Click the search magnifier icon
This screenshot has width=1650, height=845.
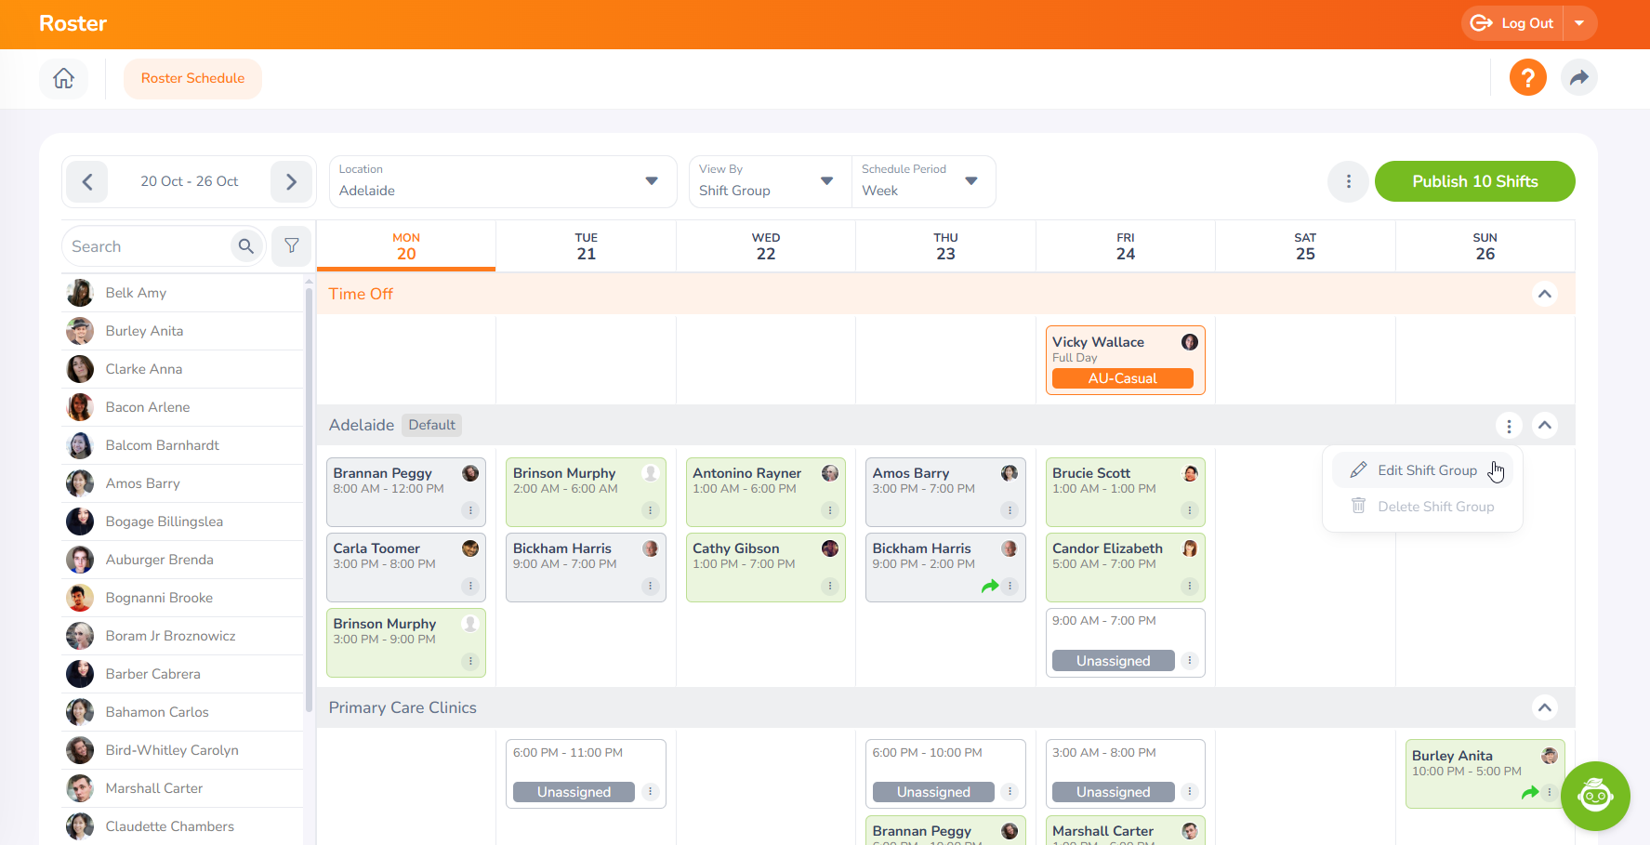[246, 246]
